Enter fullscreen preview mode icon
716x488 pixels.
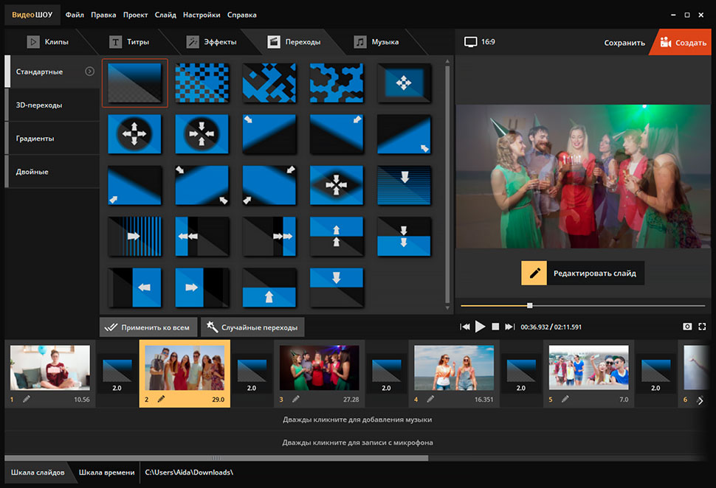coord(702,326)
